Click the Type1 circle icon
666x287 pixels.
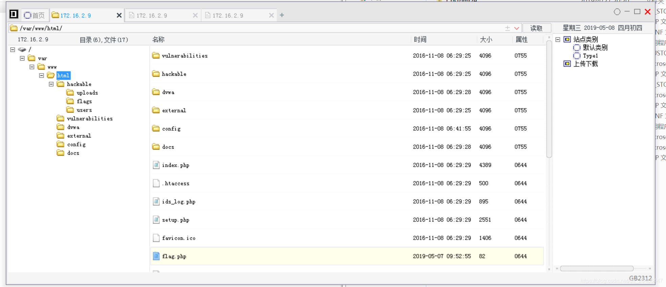tap(577, 56)
